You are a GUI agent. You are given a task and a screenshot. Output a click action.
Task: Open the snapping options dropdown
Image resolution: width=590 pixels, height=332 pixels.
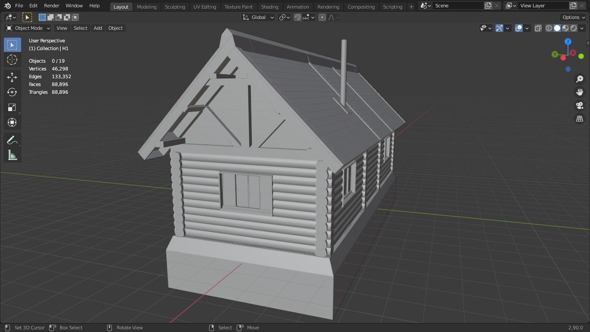click(x=309, y=17)
